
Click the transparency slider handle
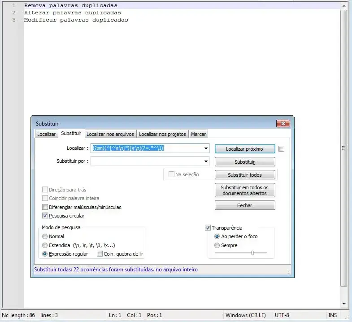252,253
